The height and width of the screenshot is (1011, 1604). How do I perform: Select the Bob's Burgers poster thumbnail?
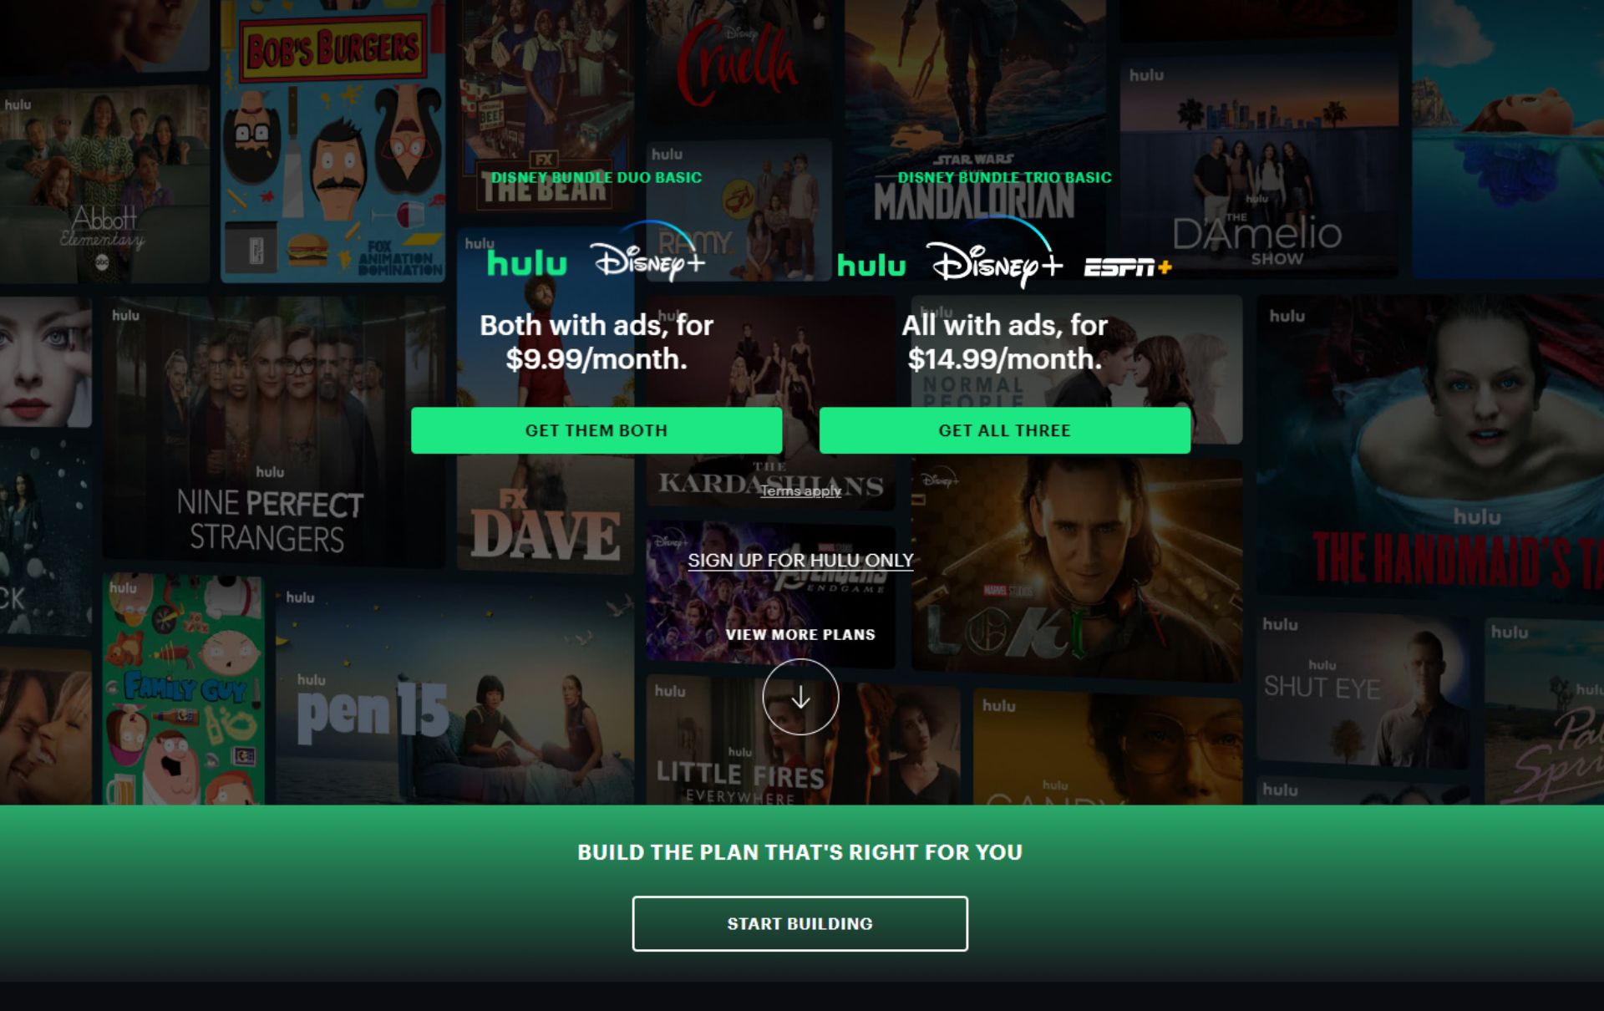pyautogui.click(x=332, y=140)
